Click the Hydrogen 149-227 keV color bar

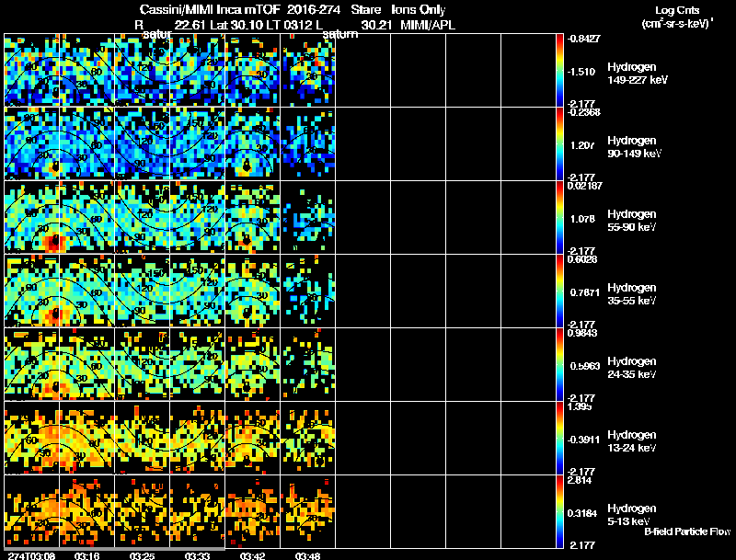coord(559,70)
